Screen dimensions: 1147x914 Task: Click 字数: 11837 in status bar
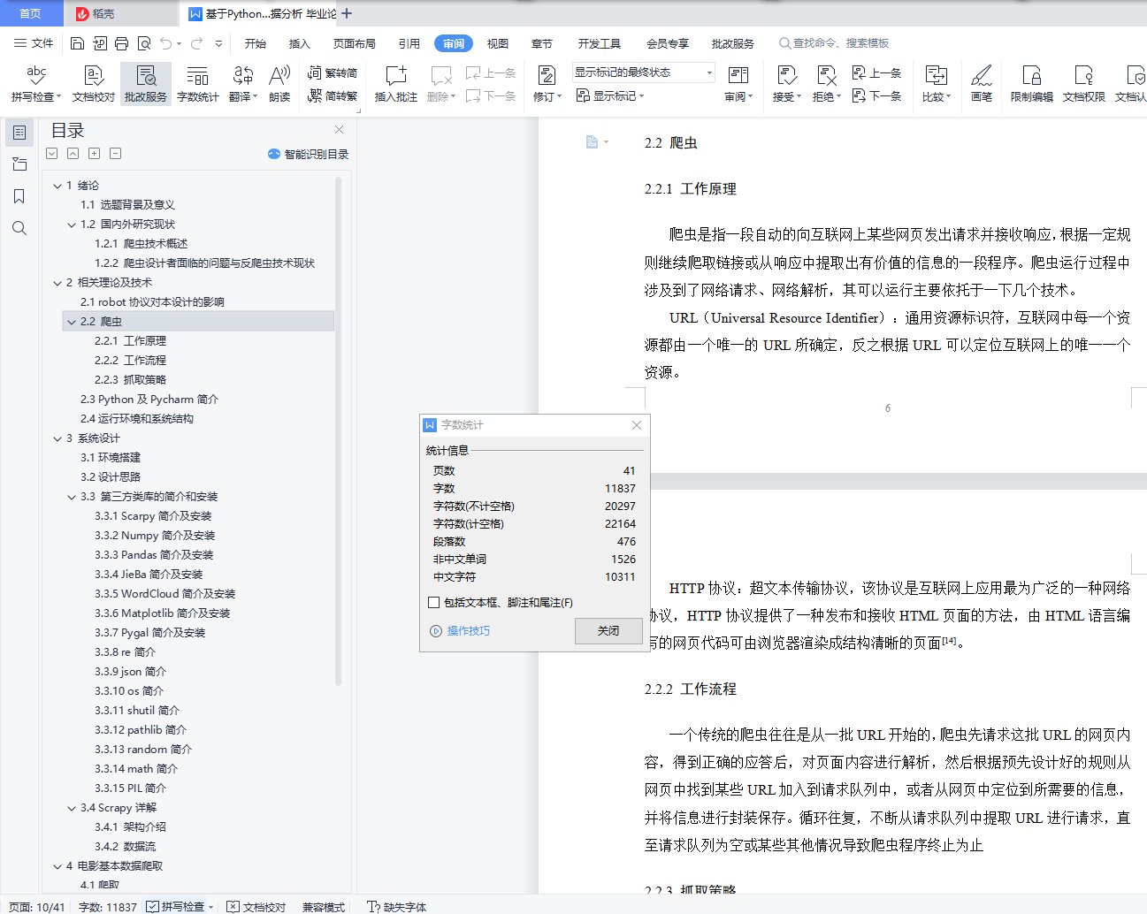(108, 907)
